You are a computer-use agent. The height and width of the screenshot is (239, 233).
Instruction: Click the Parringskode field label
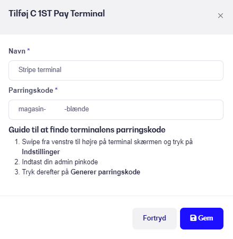click(x=31, y=90)
